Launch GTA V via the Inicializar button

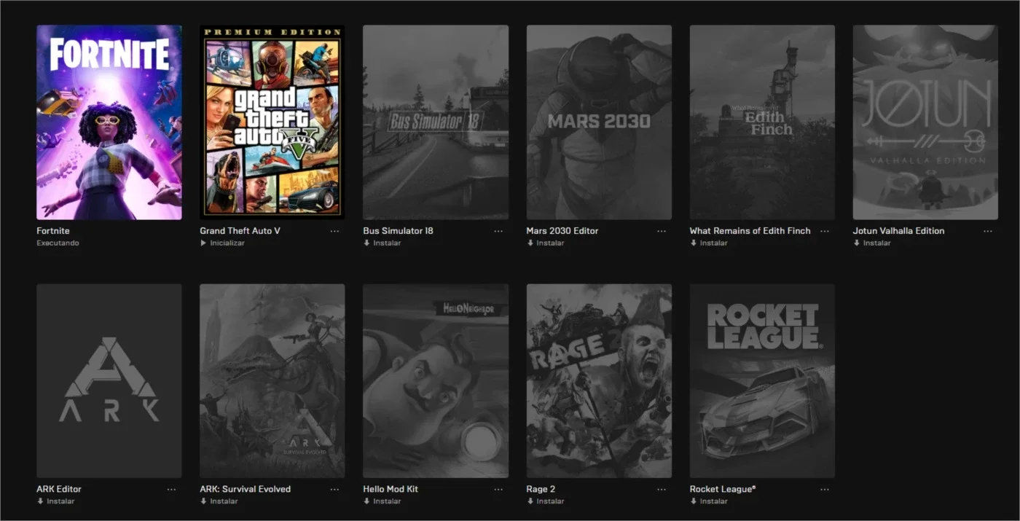222,243
